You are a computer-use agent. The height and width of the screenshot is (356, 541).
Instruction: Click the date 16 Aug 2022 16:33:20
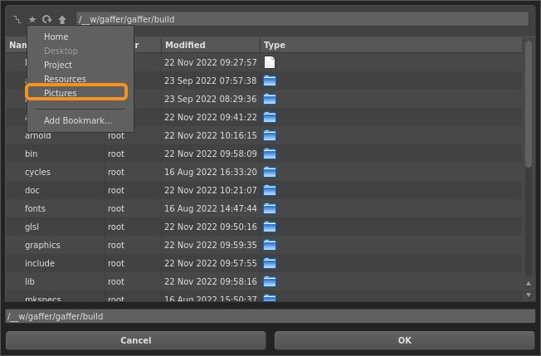point(211,172)
